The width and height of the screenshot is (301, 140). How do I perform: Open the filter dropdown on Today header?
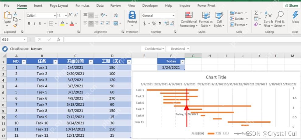pyautogui.click(x=182, y=62)
